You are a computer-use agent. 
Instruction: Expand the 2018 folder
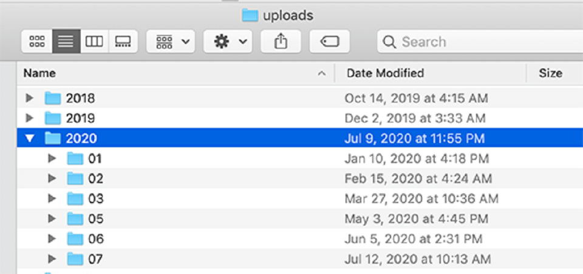[x=29, y=98]
